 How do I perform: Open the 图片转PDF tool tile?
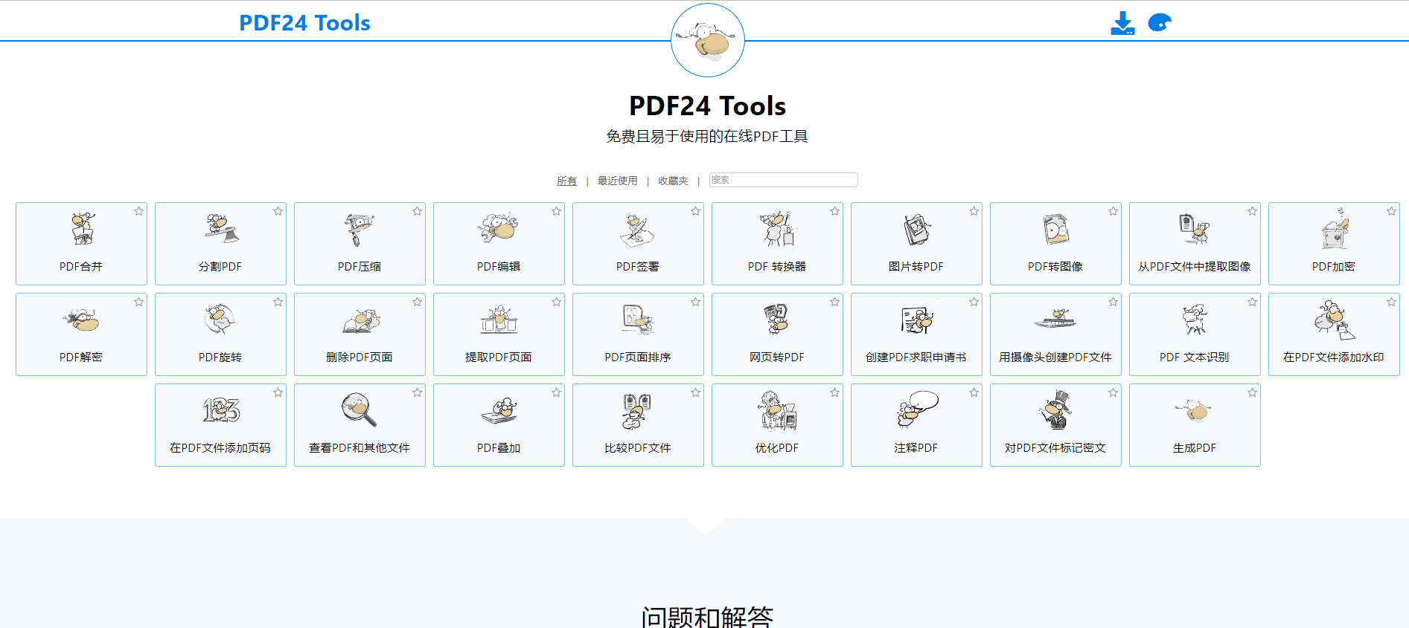(916, 244)
